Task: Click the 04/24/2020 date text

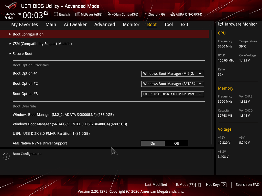Action: (x=13, y=14)
